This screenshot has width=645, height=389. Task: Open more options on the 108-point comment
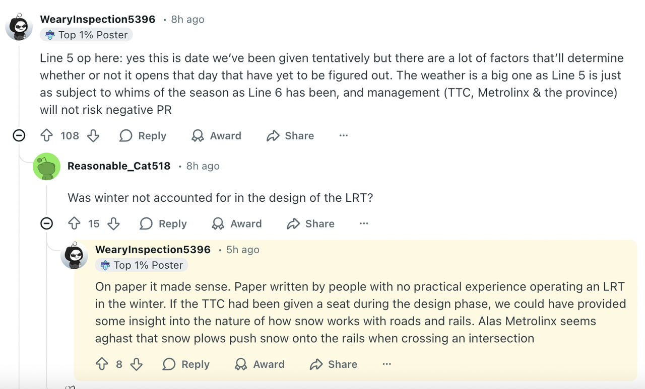[344, 135]
